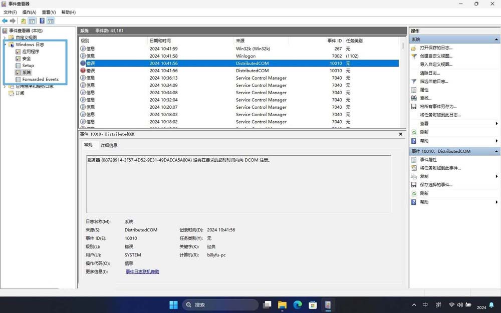
Task: Open File Explorer from the taskbar
Action: (282, 304)
